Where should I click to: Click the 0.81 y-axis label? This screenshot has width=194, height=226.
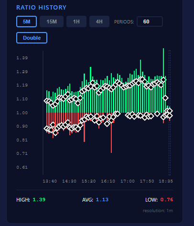[22, 140]
